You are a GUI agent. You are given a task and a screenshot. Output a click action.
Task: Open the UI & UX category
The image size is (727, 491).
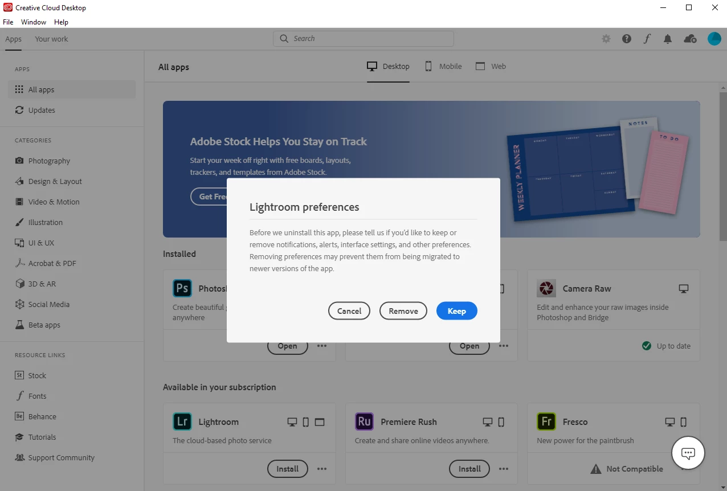(x=72, y=243)
